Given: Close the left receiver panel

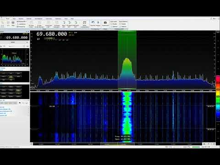Looking at the screenshot, I should [x=28, y=32].
